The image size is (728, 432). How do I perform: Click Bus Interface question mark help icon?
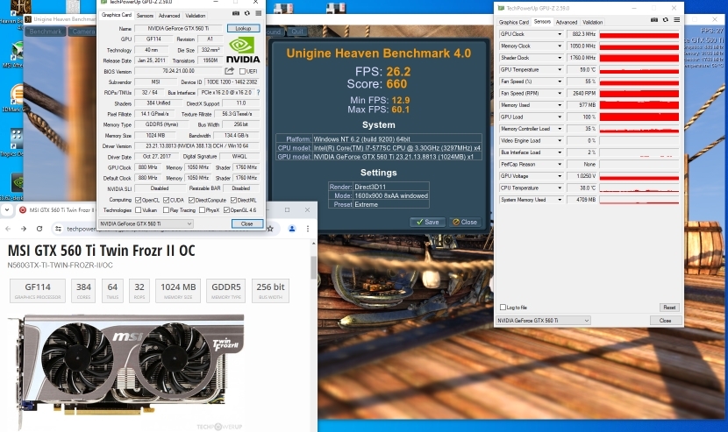[x=258, y=92]
